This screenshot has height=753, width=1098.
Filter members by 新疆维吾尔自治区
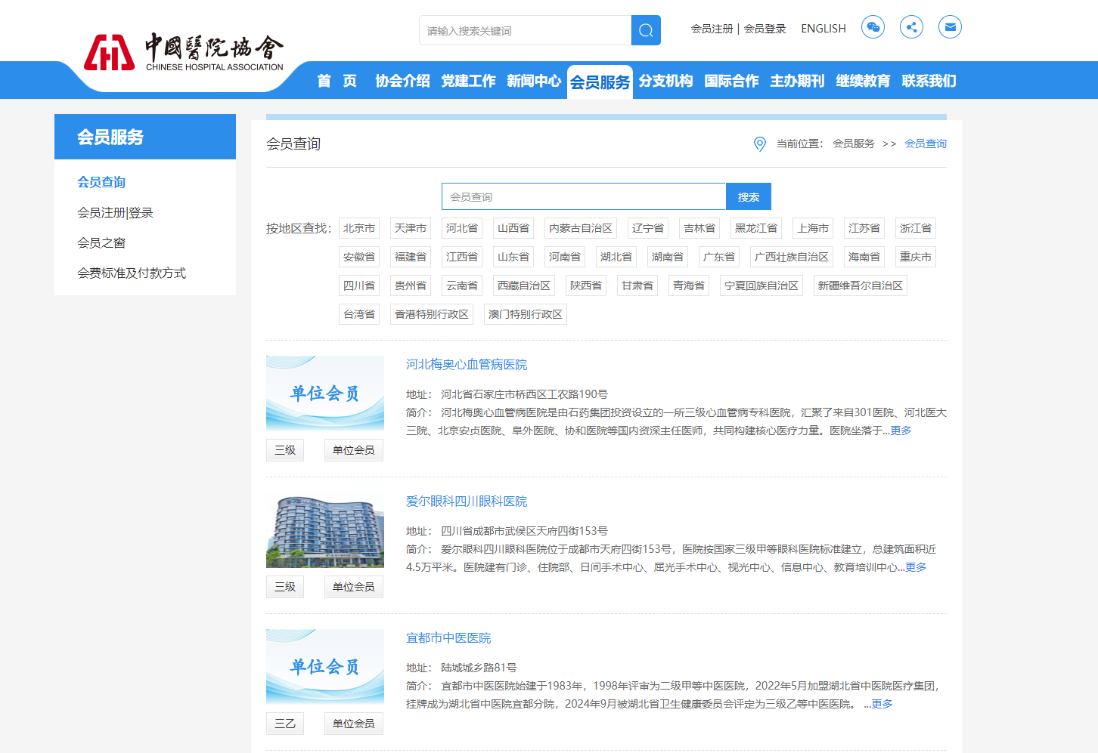pyautogui.click(x=861, y=285)
